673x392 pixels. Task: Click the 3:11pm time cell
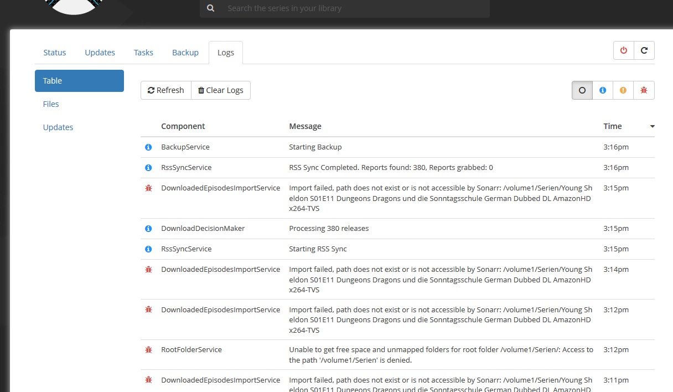coord(616,380)
